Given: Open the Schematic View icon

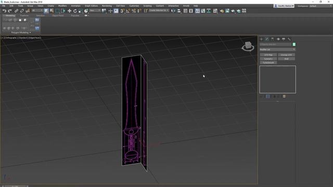Looking at the screenshot, I should (209, 11).
